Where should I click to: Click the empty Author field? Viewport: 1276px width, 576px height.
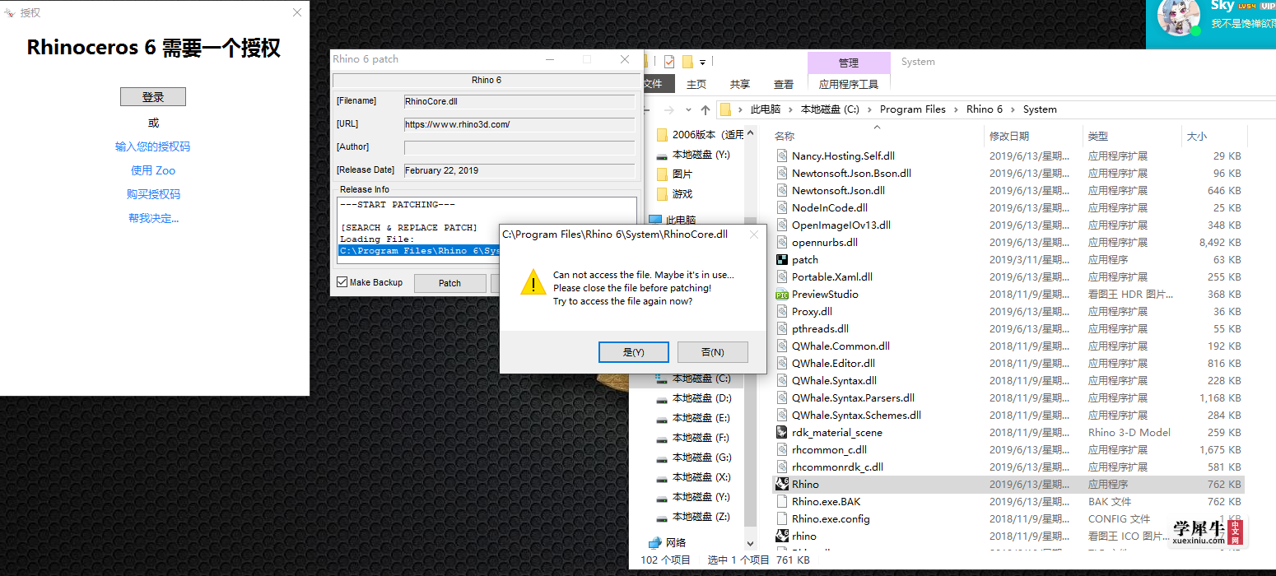519,147
